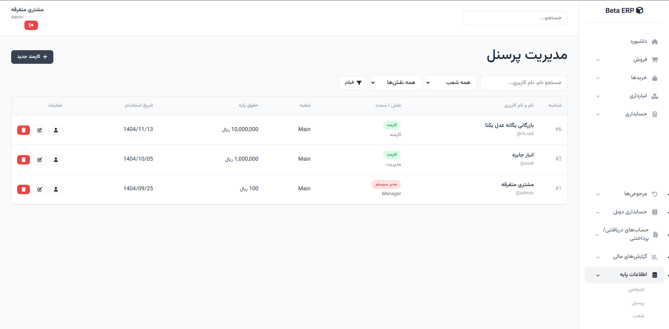Open the شعب submenu item

(x=639, y=316)
